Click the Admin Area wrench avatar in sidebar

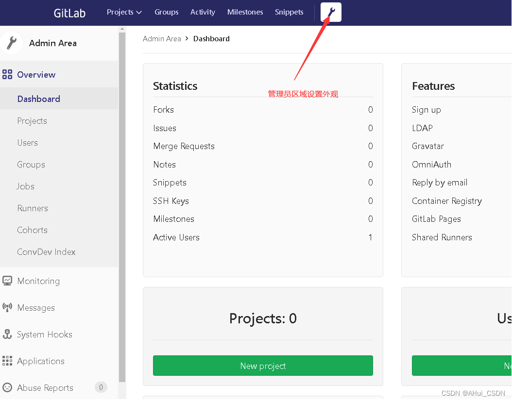coord(12,43)
